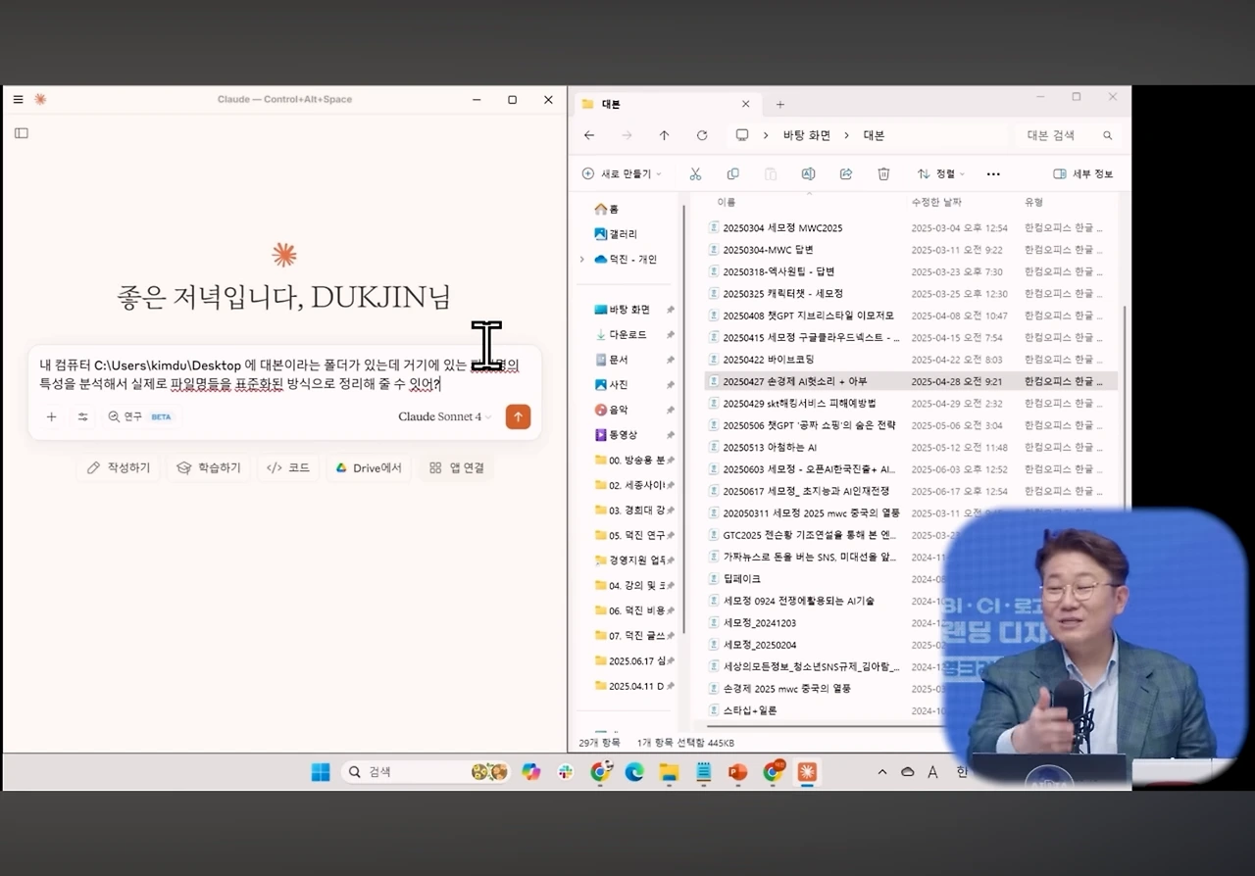1255x876 pixels.
Task: Open Microsoft Edge from the taskbar
Action: pos(634,772)
